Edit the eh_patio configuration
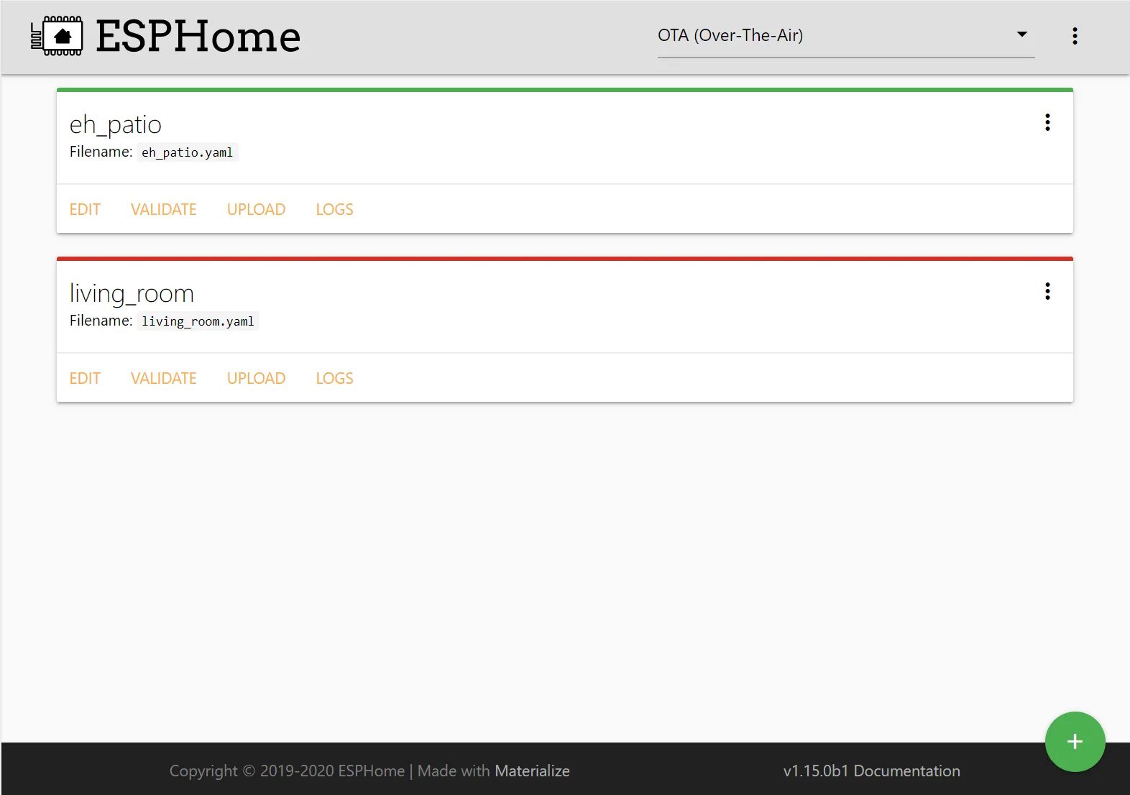 tap(85, 209)
